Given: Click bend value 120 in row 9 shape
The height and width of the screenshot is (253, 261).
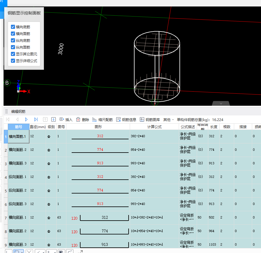Looking at the screenshot, I should click(74, 245).
